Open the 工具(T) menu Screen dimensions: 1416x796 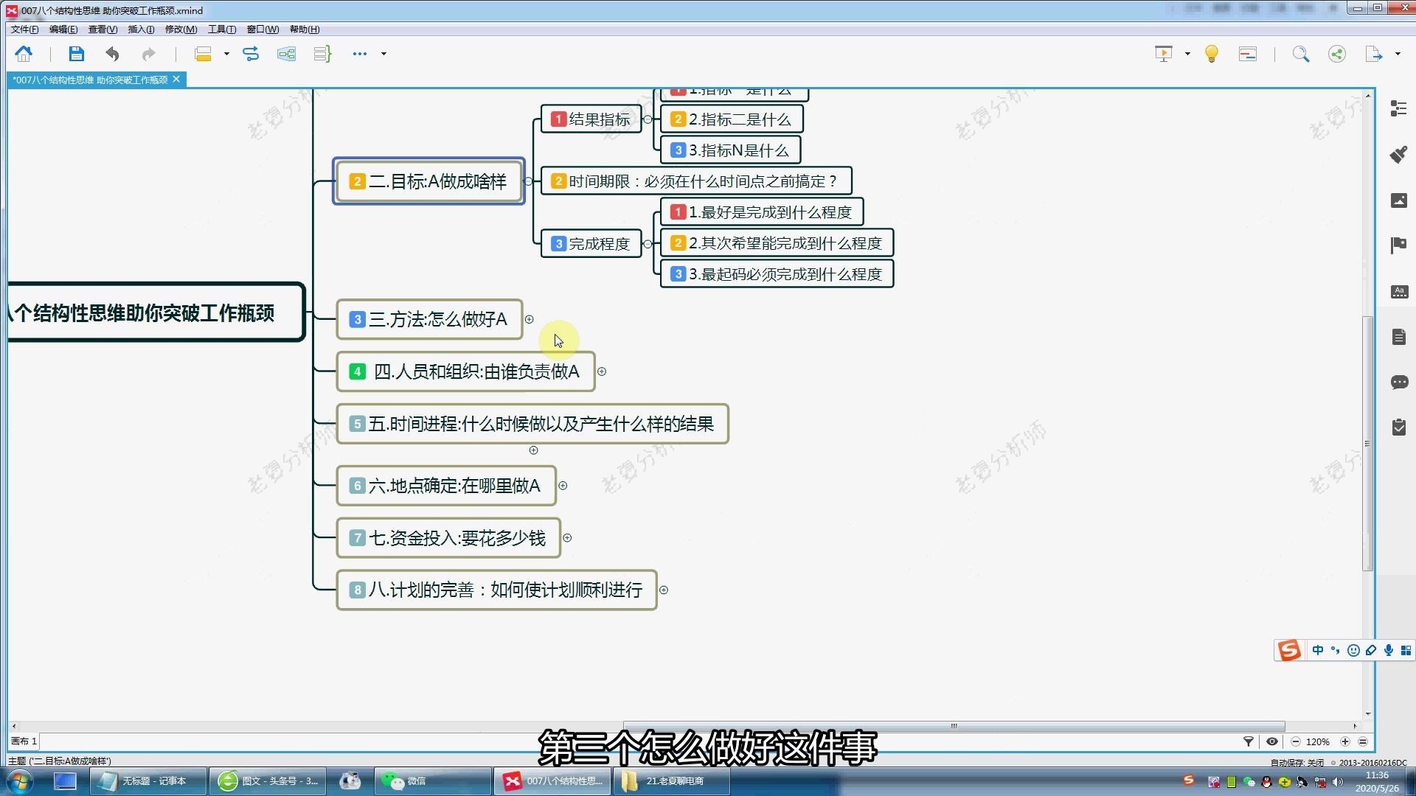[x=222, y=29]
